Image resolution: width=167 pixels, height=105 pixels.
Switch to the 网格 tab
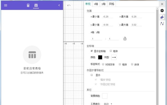(112, 4)
